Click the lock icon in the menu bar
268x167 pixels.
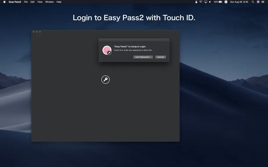pos(196,2)
